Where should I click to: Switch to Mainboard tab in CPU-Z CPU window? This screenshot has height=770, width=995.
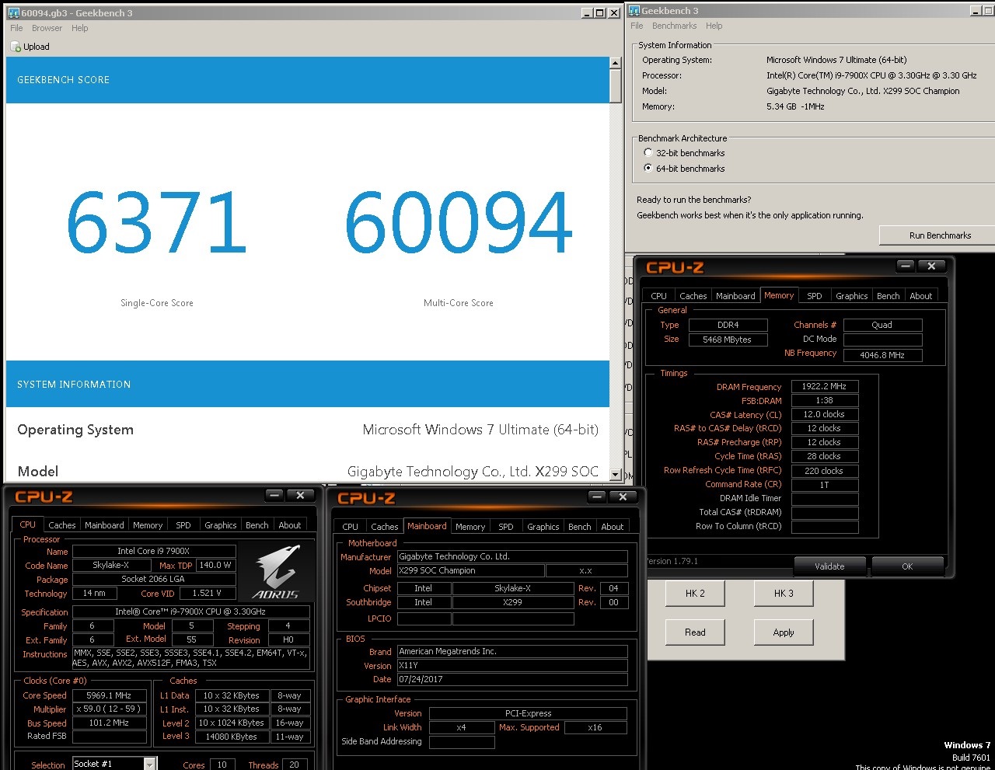point(104,525)
